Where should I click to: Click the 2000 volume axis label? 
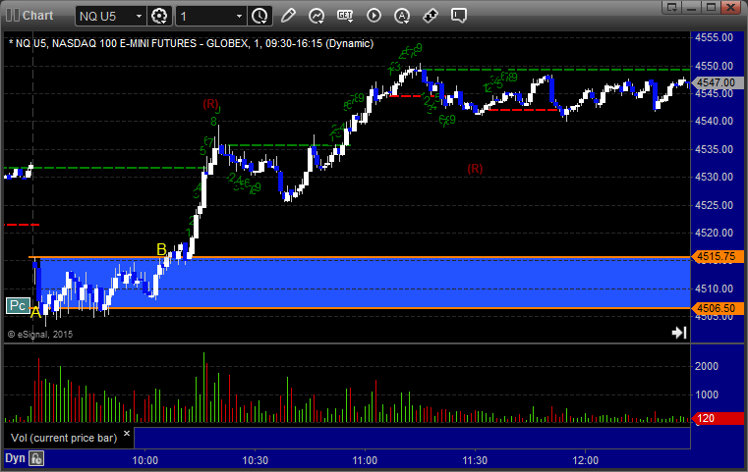707,366
